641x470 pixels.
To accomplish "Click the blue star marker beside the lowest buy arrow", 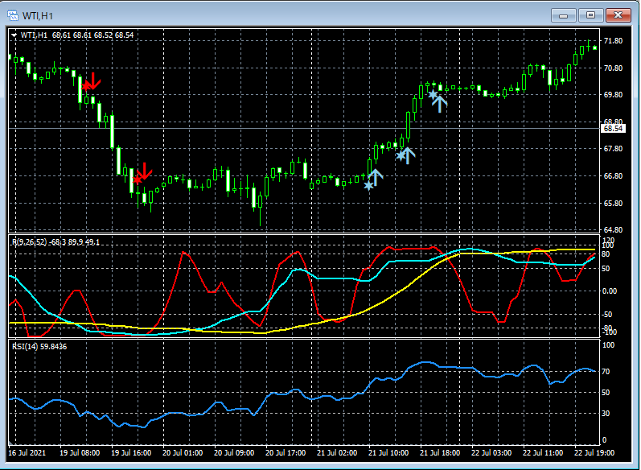I will pos(368,185).
